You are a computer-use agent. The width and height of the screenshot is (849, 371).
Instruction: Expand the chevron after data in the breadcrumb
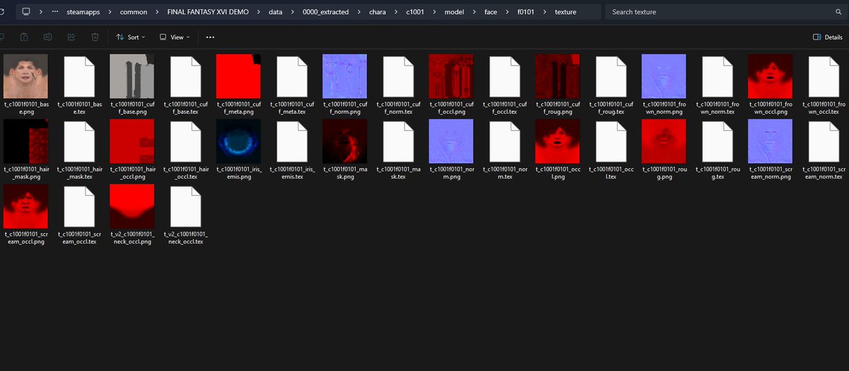coord(292,12)
